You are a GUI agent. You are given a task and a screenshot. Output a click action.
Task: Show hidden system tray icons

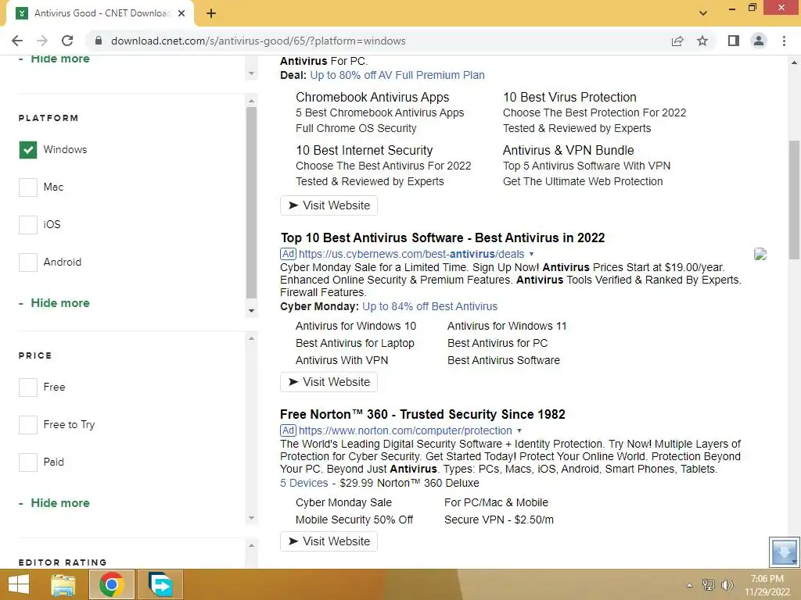(690, 585)
